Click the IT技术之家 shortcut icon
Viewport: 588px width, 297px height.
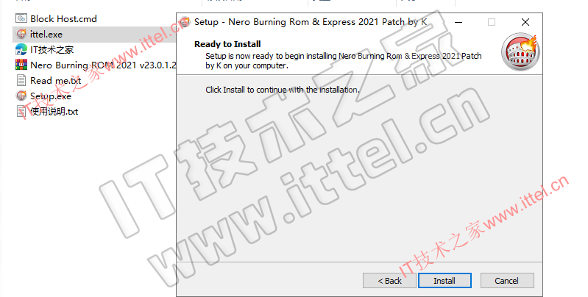pos(21,49)
